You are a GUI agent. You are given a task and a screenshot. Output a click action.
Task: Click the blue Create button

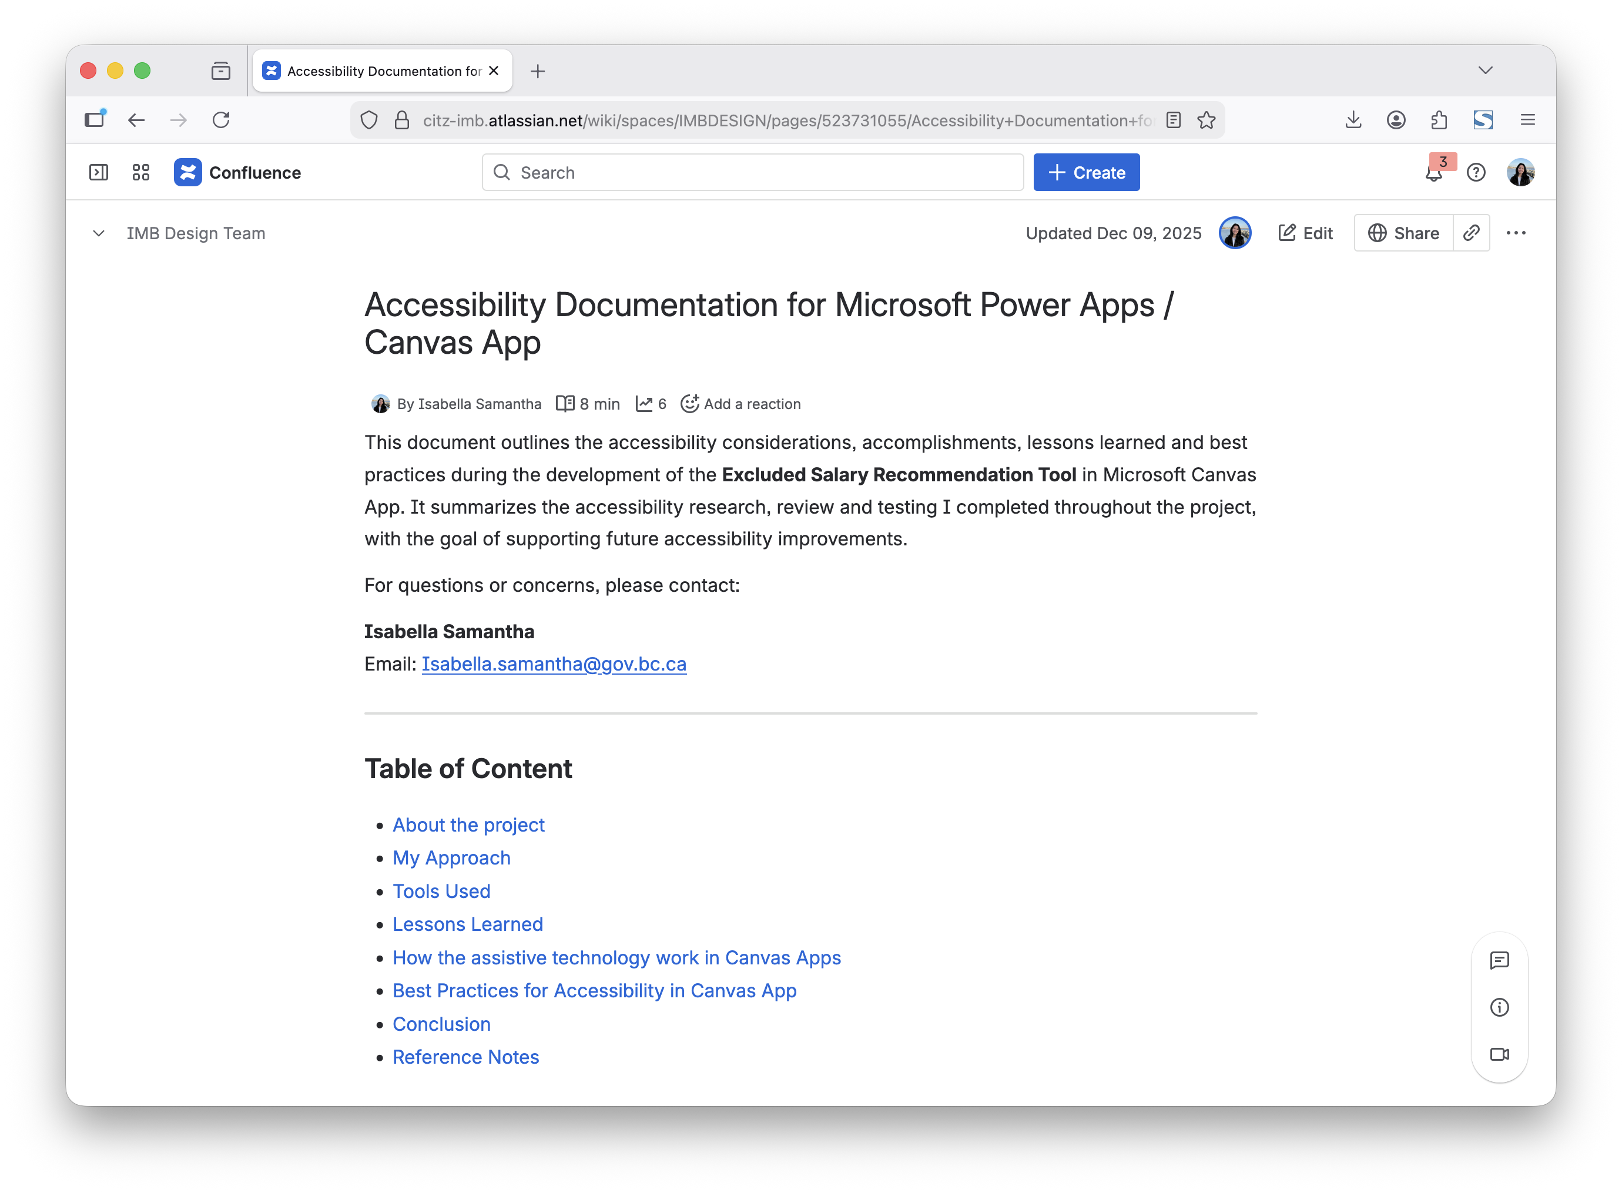[1086, 173]
